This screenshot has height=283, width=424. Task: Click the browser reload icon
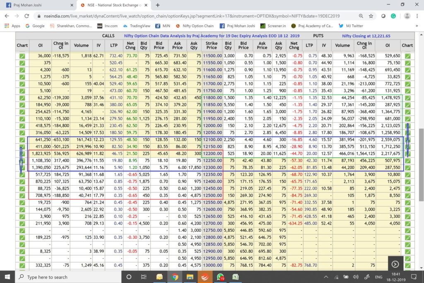pos(27,16)
